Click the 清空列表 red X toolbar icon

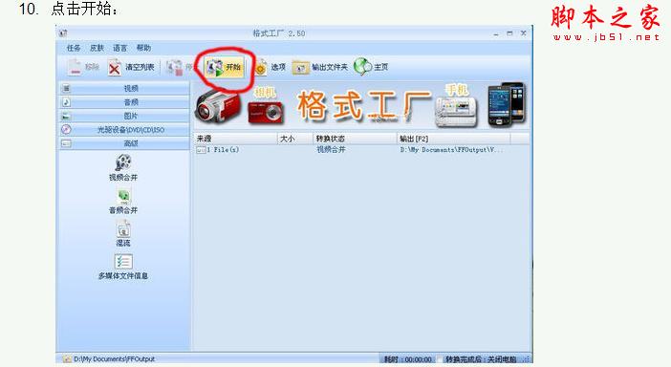[x=115, y=68]
